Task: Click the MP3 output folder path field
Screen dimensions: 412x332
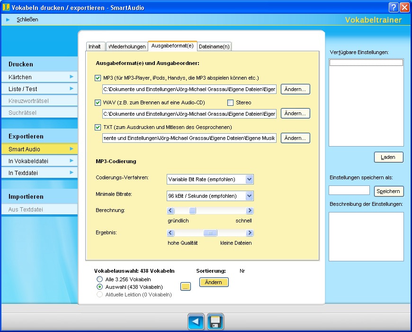Action: [x=189, y=89]
